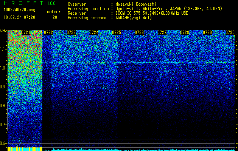The width and height of the screenshot is (238, 151).
Task: Click the 0726 time marker label
Action: [x=139, y=32]
